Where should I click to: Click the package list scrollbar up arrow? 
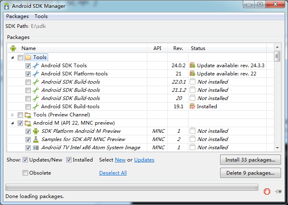click(x=277, y=47)
